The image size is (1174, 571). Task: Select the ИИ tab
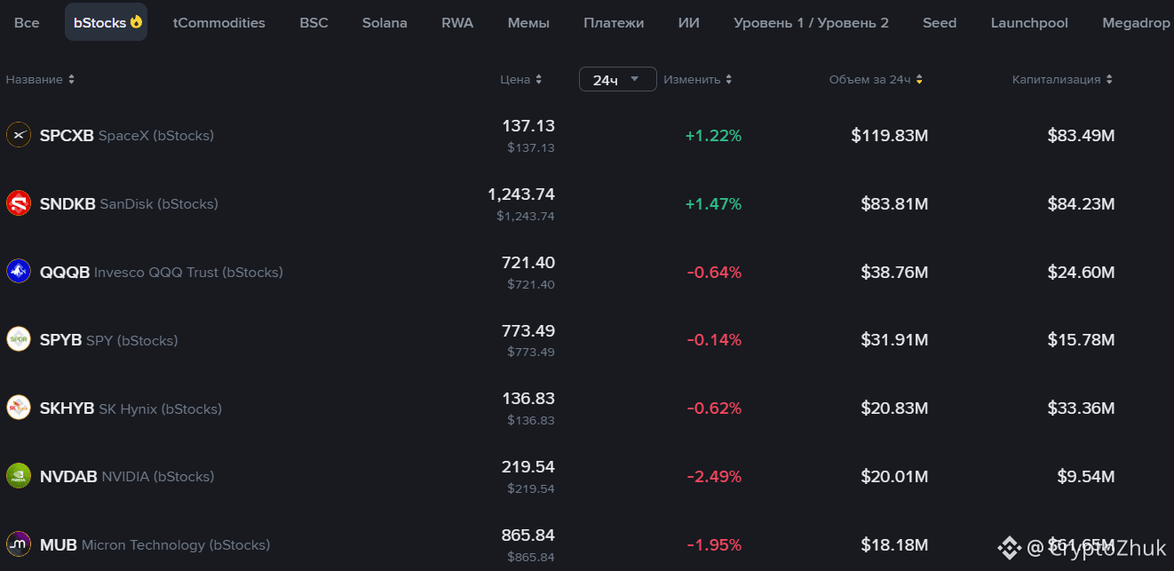coord(688,22)
